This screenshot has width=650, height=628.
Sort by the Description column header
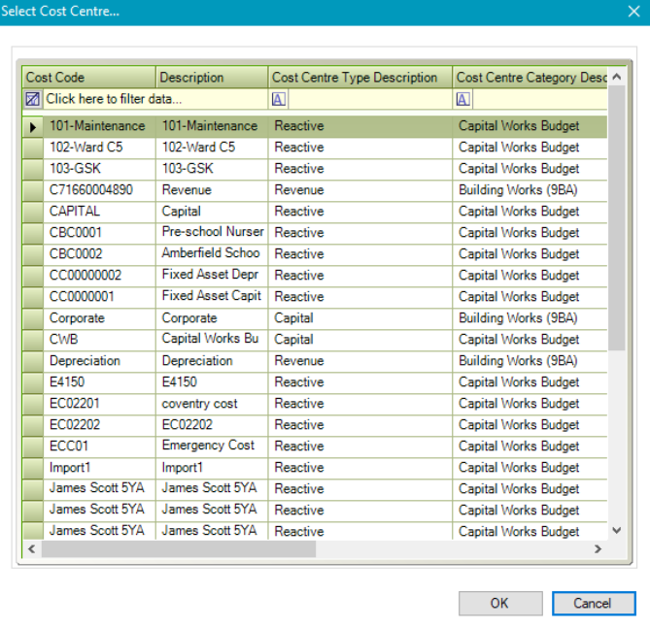pos(211,78)
